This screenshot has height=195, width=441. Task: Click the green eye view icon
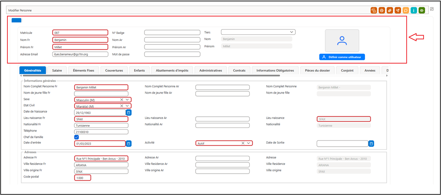pyautogui.click(x=421, y=10)
